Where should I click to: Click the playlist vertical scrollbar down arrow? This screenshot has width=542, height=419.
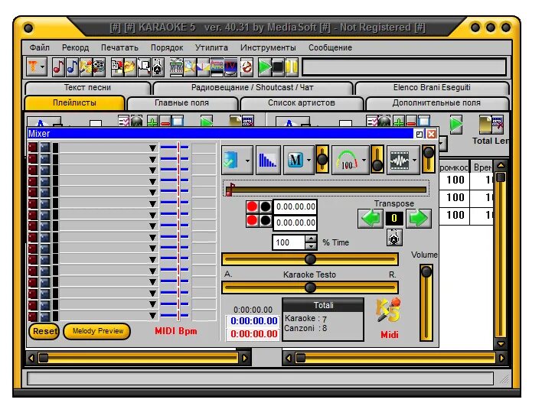[x=501, y=344]
